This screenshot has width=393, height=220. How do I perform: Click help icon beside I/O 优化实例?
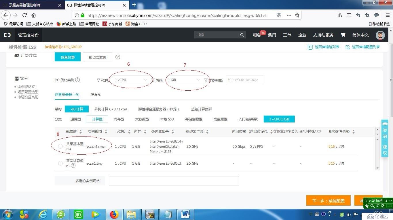click(x=77, y=80)
